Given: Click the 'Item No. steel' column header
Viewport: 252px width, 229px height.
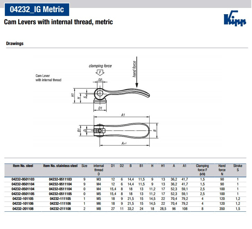Looking at the screenshot, I should coord(23,166).
